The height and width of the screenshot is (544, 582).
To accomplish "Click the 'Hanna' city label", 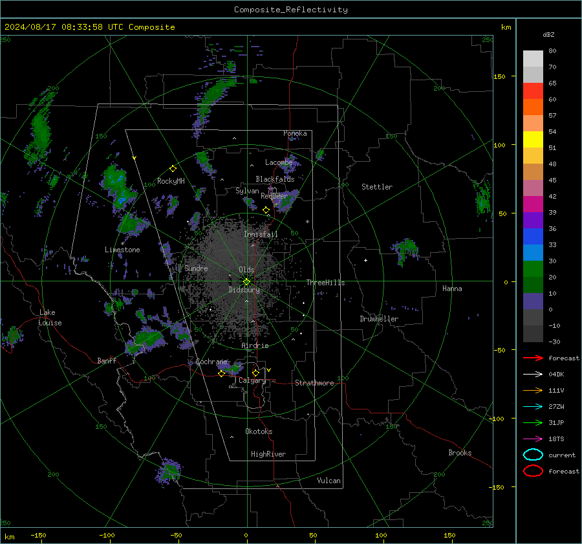I will [452, 288].
